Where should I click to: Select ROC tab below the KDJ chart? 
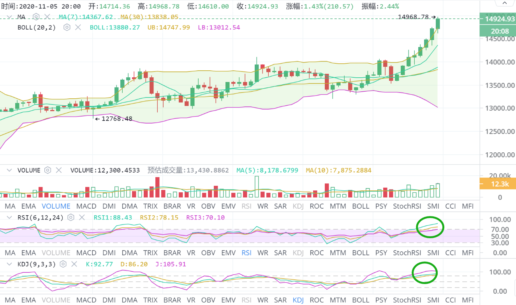(317, 300)
